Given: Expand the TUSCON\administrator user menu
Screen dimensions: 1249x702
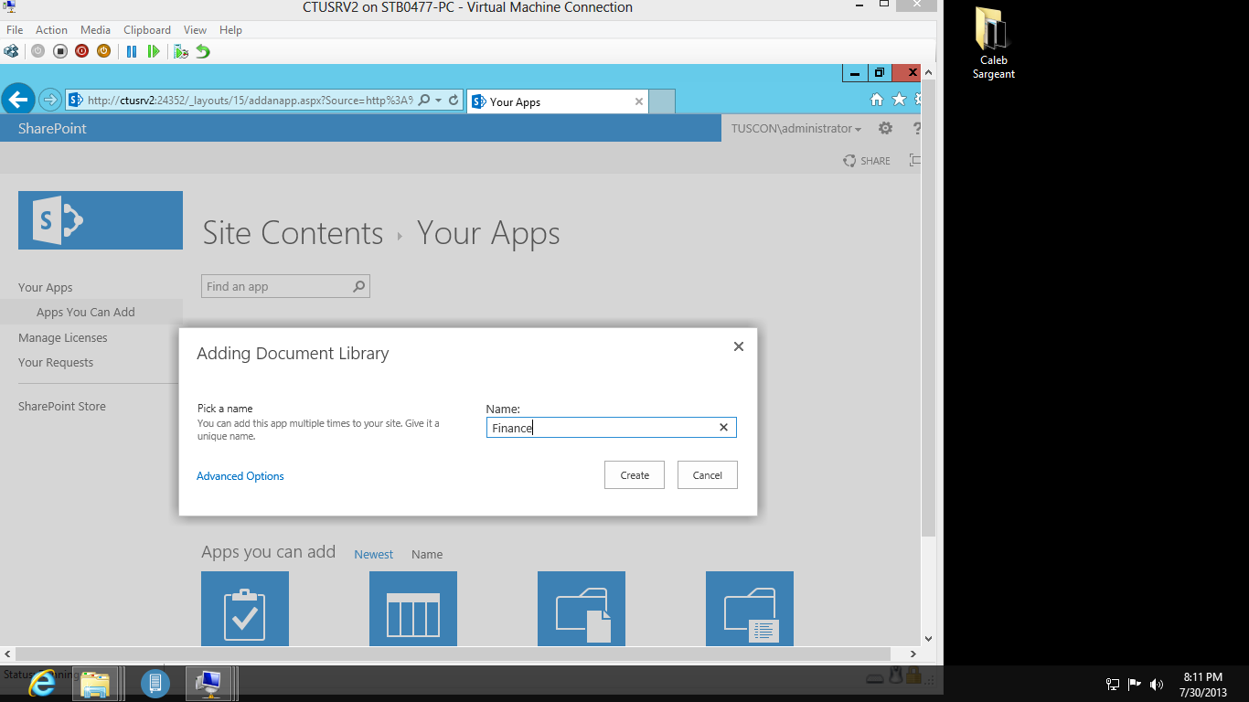Looking at the screenshot, I should pos(796,129).
